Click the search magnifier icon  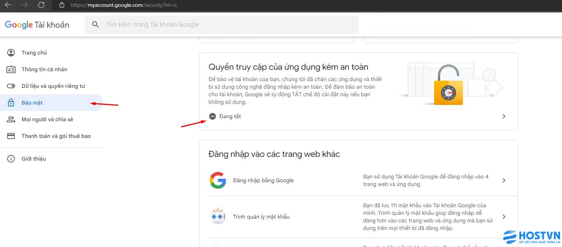96,25
